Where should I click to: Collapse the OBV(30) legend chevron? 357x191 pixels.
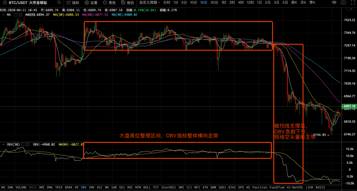point(3,144)
